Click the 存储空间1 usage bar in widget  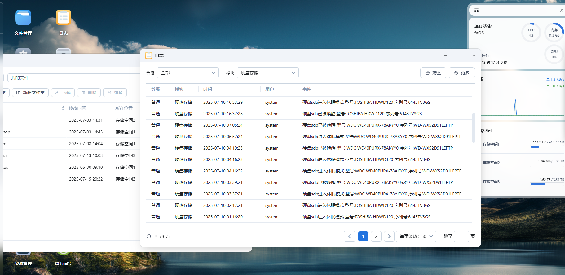[547, 147]
